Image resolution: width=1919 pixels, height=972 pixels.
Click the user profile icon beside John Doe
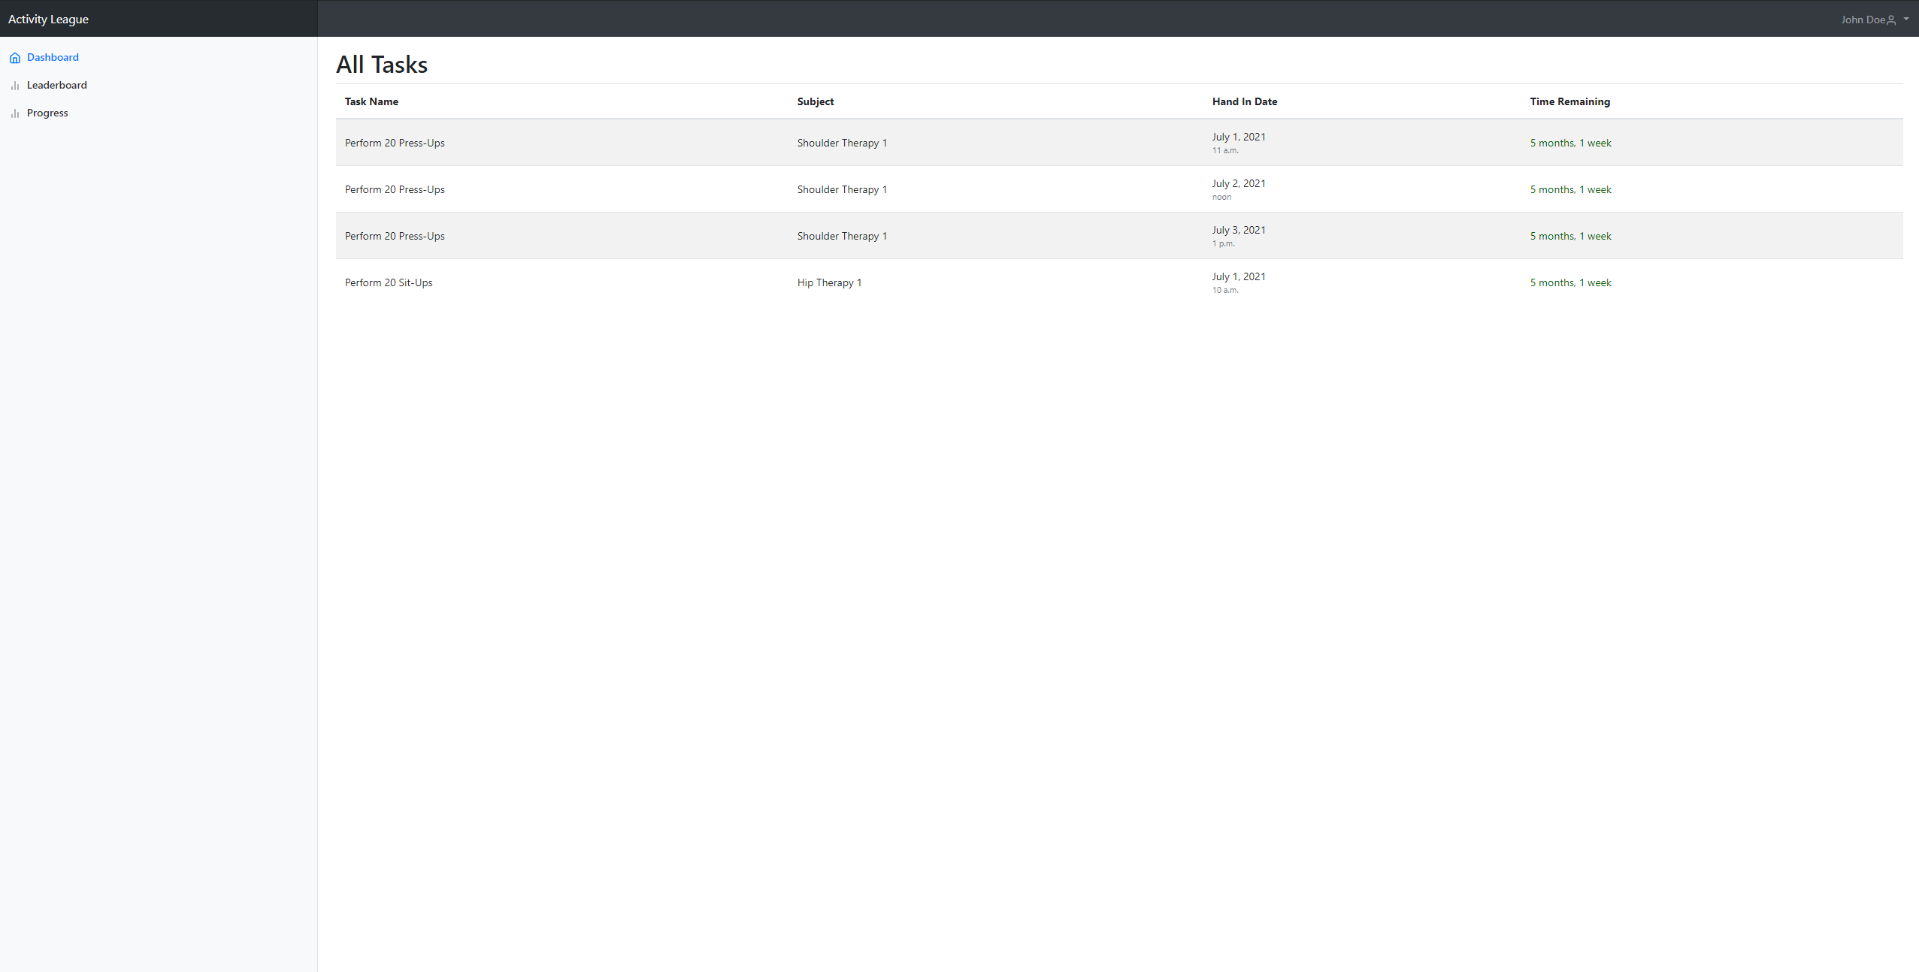coord(1891,20)
